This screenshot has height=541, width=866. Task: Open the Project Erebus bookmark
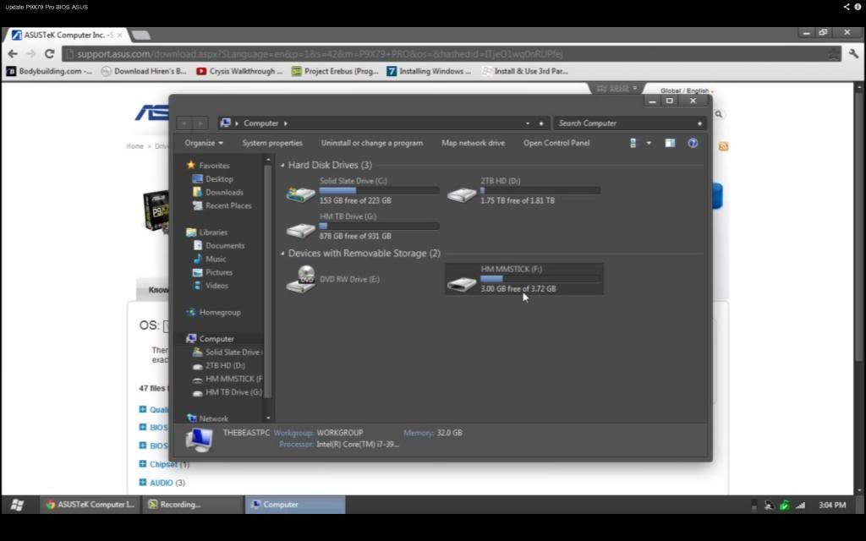(x=335, y=71)
